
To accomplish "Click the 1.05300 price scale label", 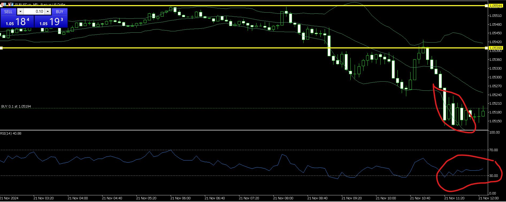I will [x=495, y=77].
